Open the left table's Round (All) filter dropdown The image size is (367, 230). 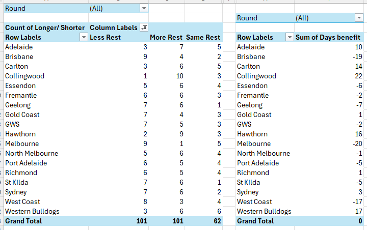coord(144,9)
